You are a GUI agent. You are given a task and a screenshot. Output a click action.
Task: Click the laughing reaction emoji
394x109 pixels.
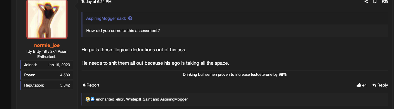coord(88,99)
